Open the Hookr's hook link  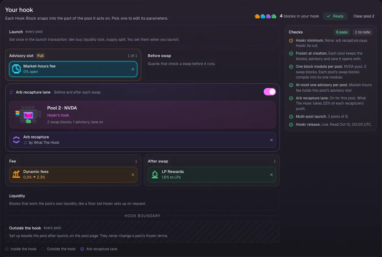58,115
